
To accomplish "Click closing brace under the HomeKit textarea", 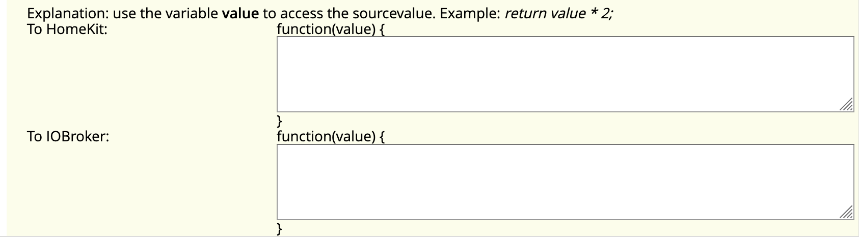I will point(280,122).
